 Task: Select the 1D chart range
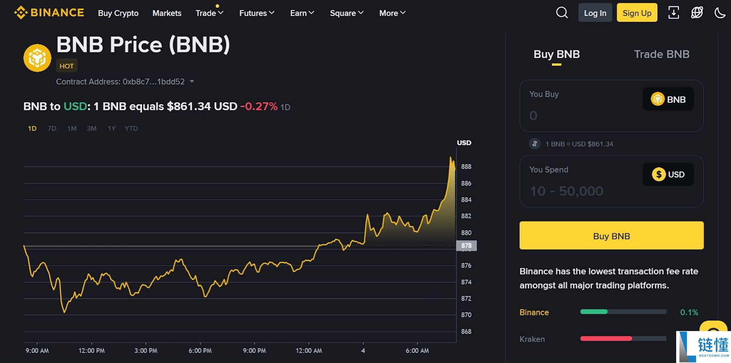[32, 128]
